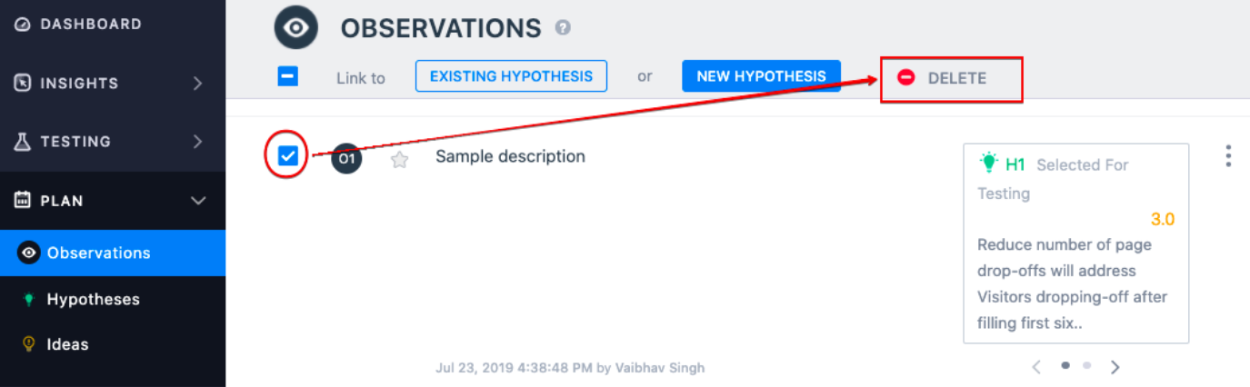The width and height of the screenshot is (1250, 387).
Task: Go to next hypothesis card arrow
Action: [1115, 367]
